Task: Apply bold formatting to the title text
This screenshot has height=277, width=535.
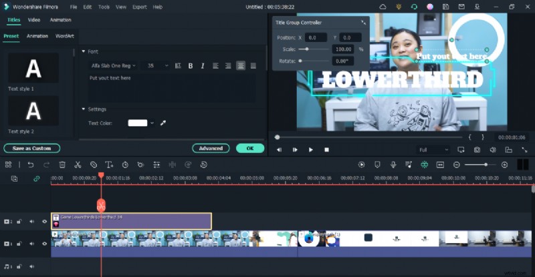Action: click(x=191, y=65)
